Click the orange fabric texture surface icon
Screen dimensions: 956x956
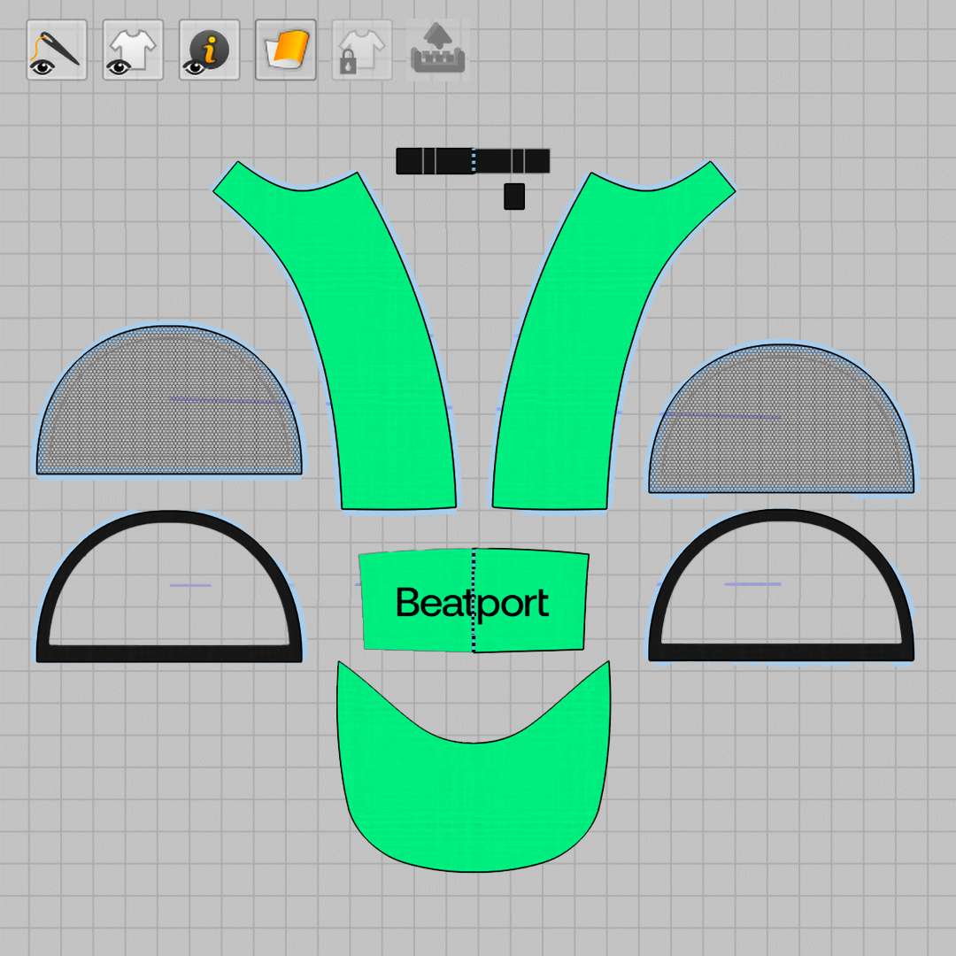coord(285,50)
